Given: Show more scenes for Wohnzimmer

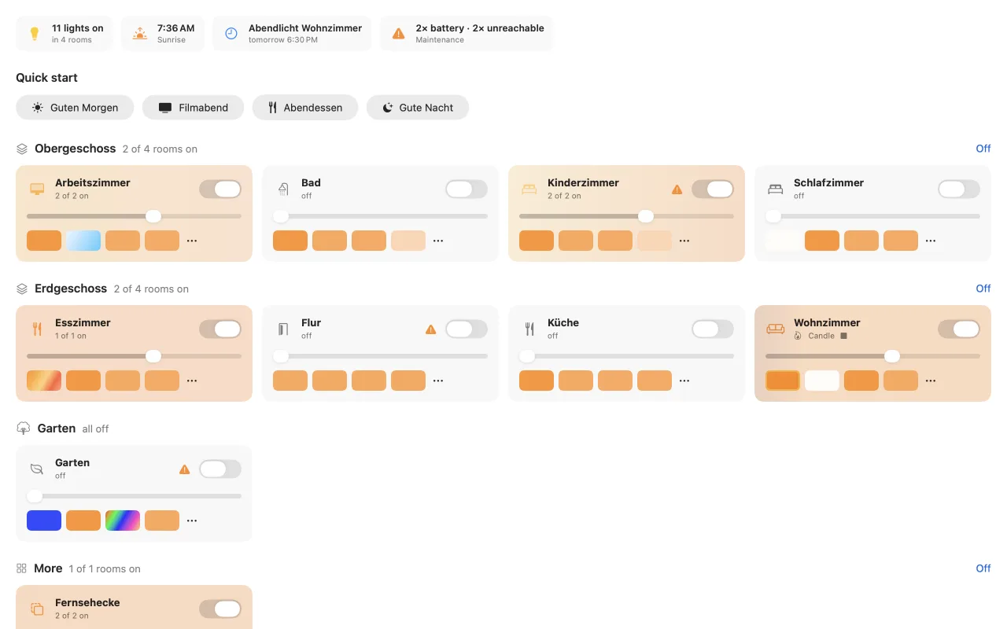Looking at the screenshot, I should click(x=931, y=381).
